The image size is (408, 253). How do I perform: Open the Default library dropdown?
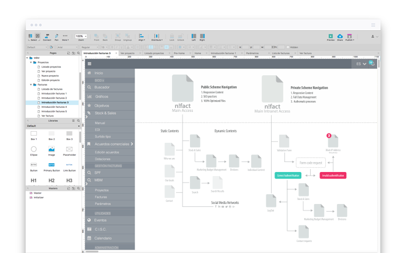pyautogui.click(x=53, y=126)
